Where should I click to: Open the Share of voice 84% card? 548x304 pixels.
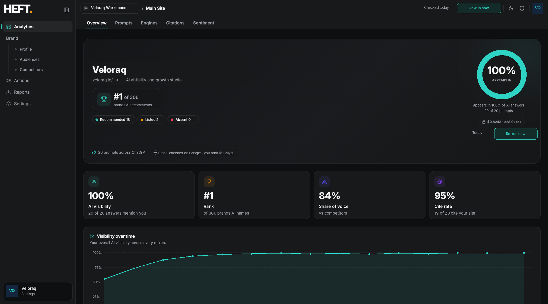pyautogui.click(x=370, y=195)
